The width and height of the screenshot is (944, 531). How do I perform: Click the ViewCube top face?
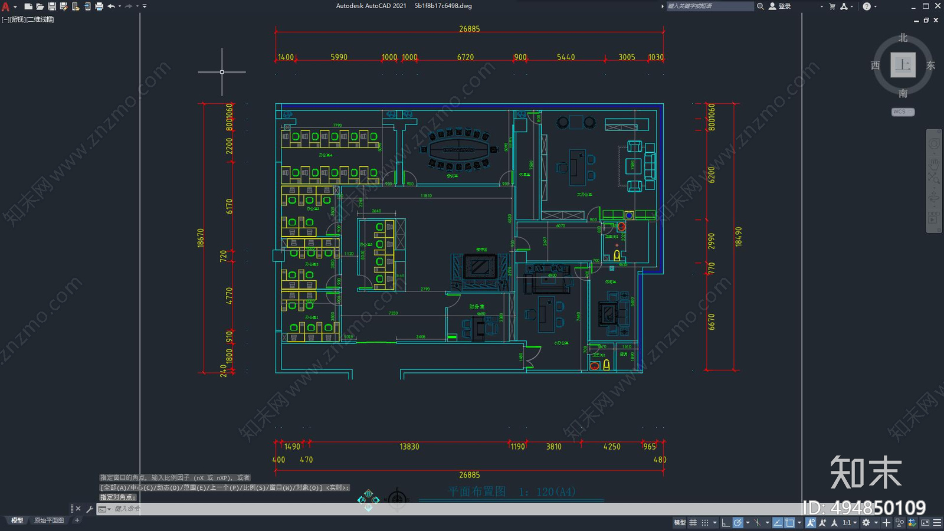pyautogui.click(x=903, y=65)
